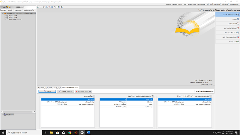This screenshot has height=135, width=240.
Task: Open options menu of the درخواست کالاهای card
Action: tap(152, 96)
